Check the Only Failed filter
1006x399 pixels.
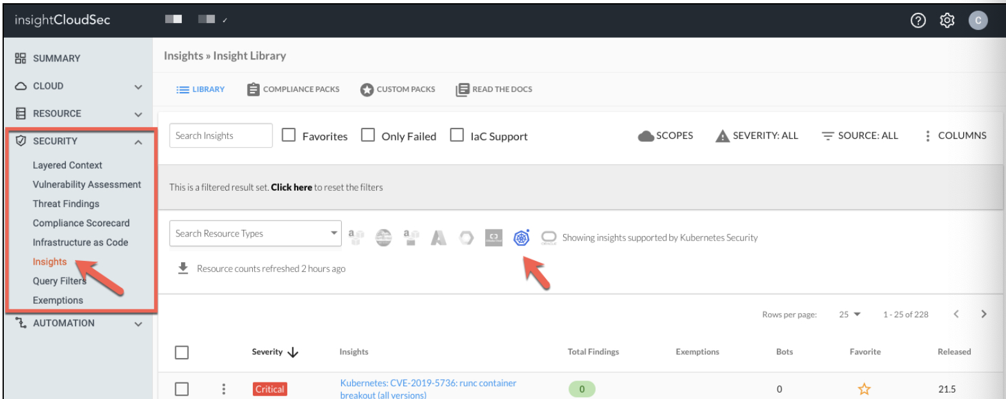pos(368,136)
